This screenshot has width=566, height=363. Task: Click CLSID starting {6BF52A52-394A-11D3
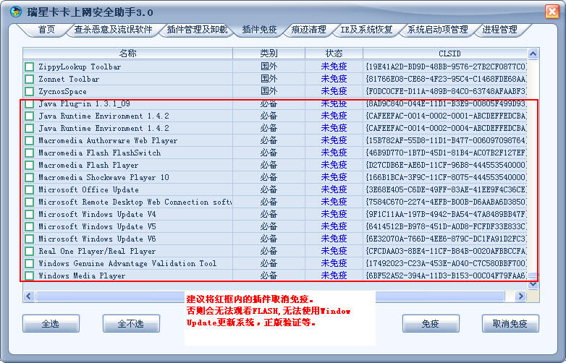point(446,276)
